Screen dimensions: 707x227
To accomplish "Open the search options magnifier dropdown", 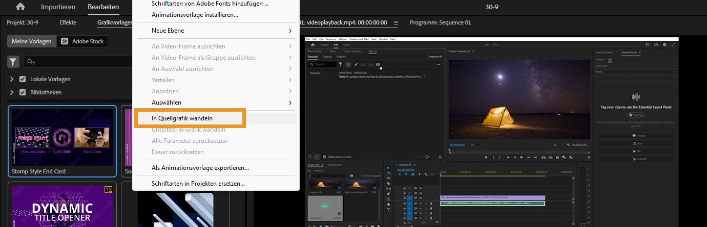I will (x=32, y=62).
